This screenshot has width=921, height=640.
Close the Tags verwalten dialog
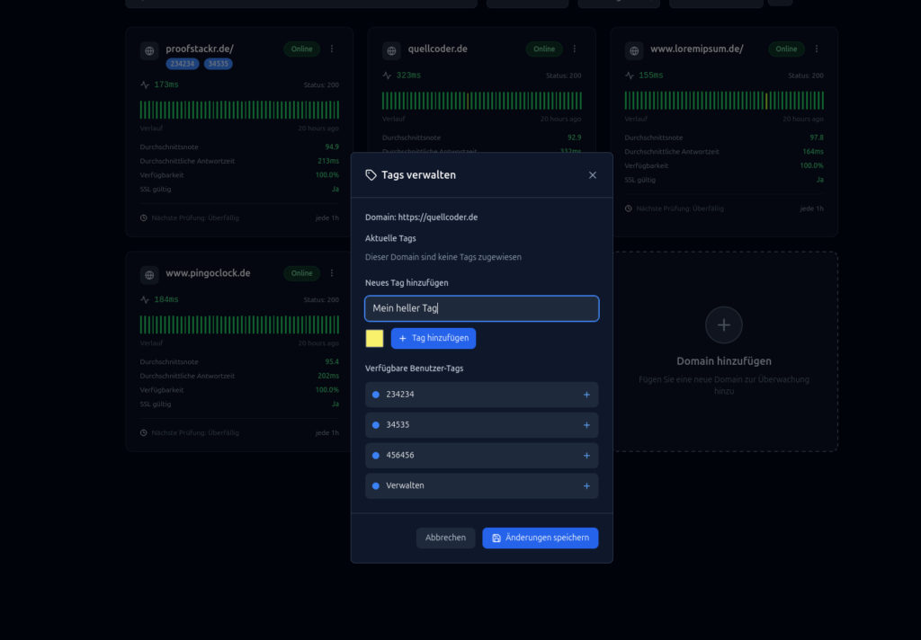[592, 175]
